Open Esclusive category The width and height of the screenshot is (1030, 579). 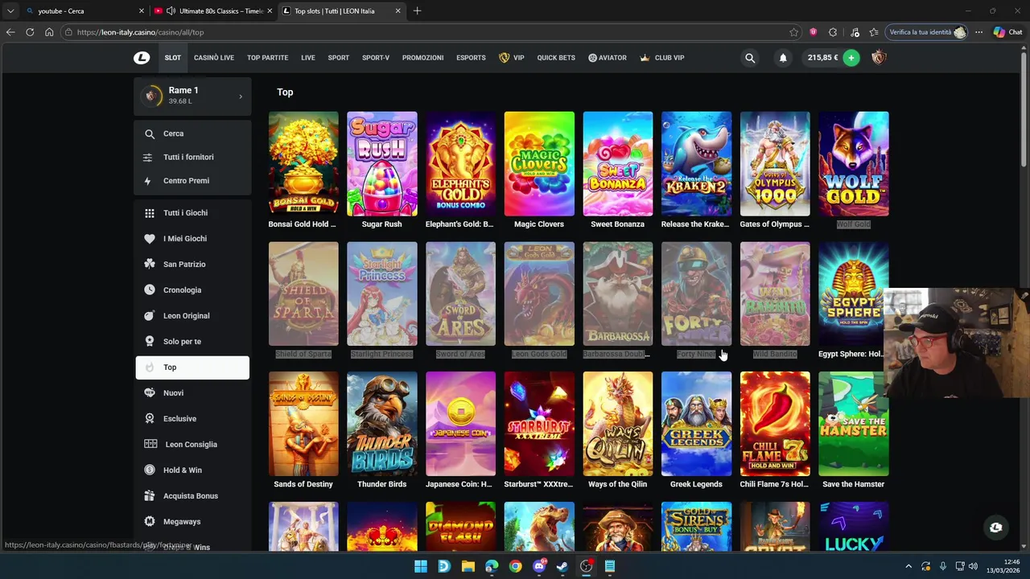point(192,418)
